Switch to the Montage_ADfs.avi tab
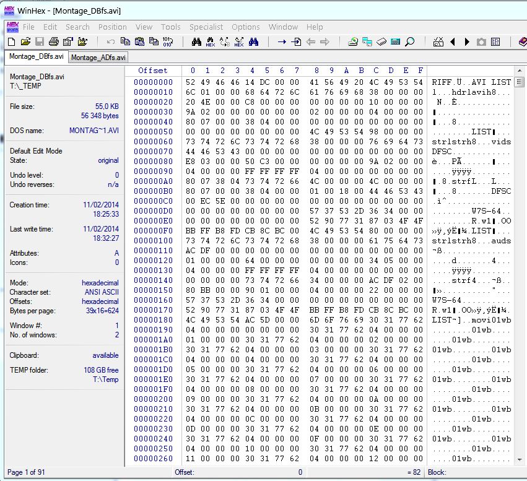The image size is (527, 481). 98,58
